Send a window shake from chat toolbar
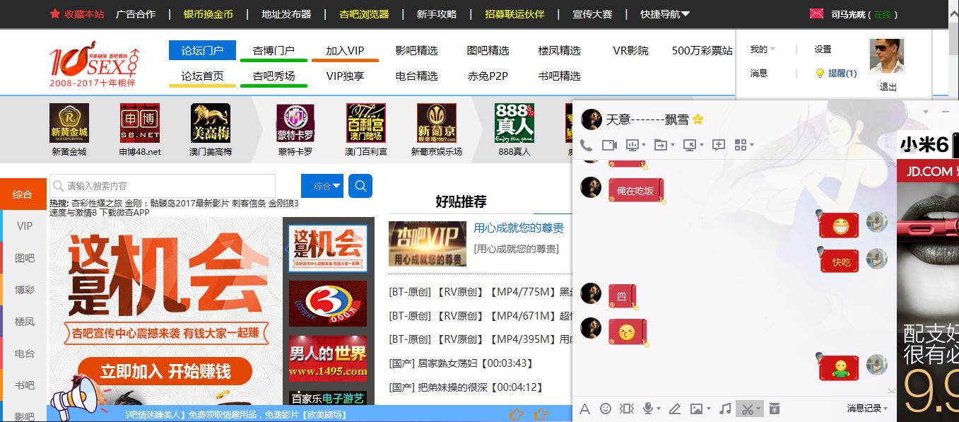The height and width of the screenshot is (422, 959). click(627, 409)
